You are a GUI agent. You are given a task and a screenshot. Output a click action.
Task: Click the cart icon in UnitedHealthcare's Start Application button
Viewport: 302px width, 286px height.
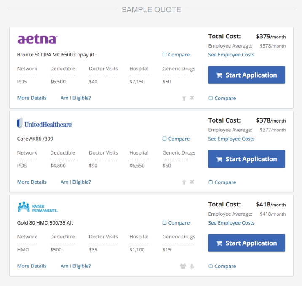tap(219, 159)
